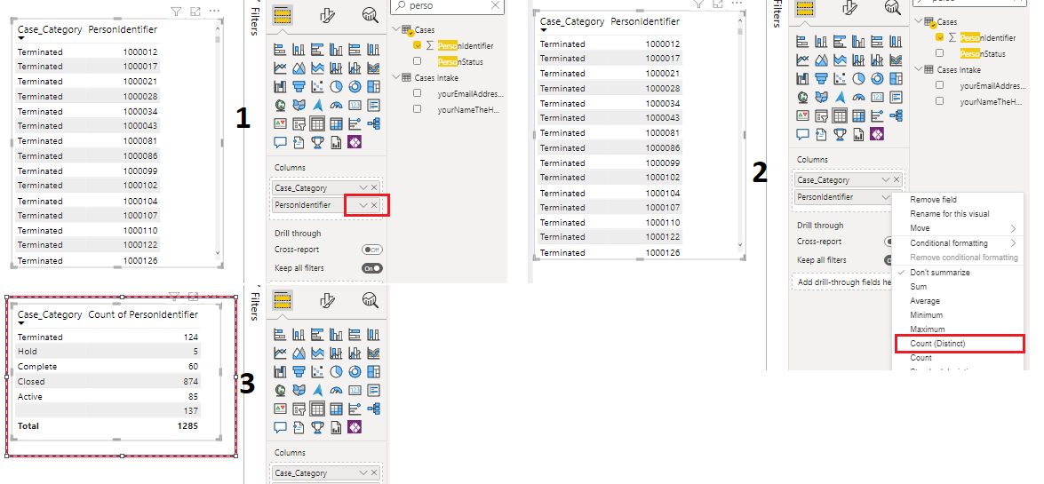Select Decomposition tree visual in pane with open menu
Image resolution: width=1044 pixels, height=484 pixels.
pyautogui.click(x=896, y=115)
